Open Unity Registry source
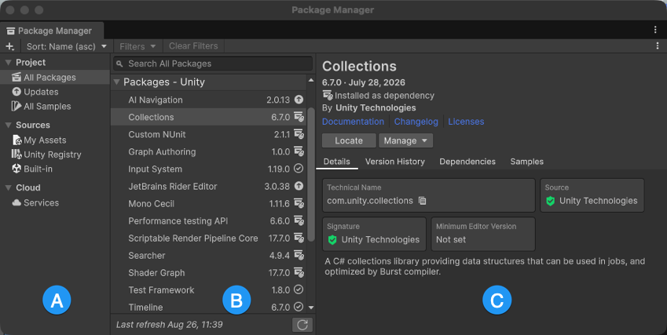 (x=55, y=155)
